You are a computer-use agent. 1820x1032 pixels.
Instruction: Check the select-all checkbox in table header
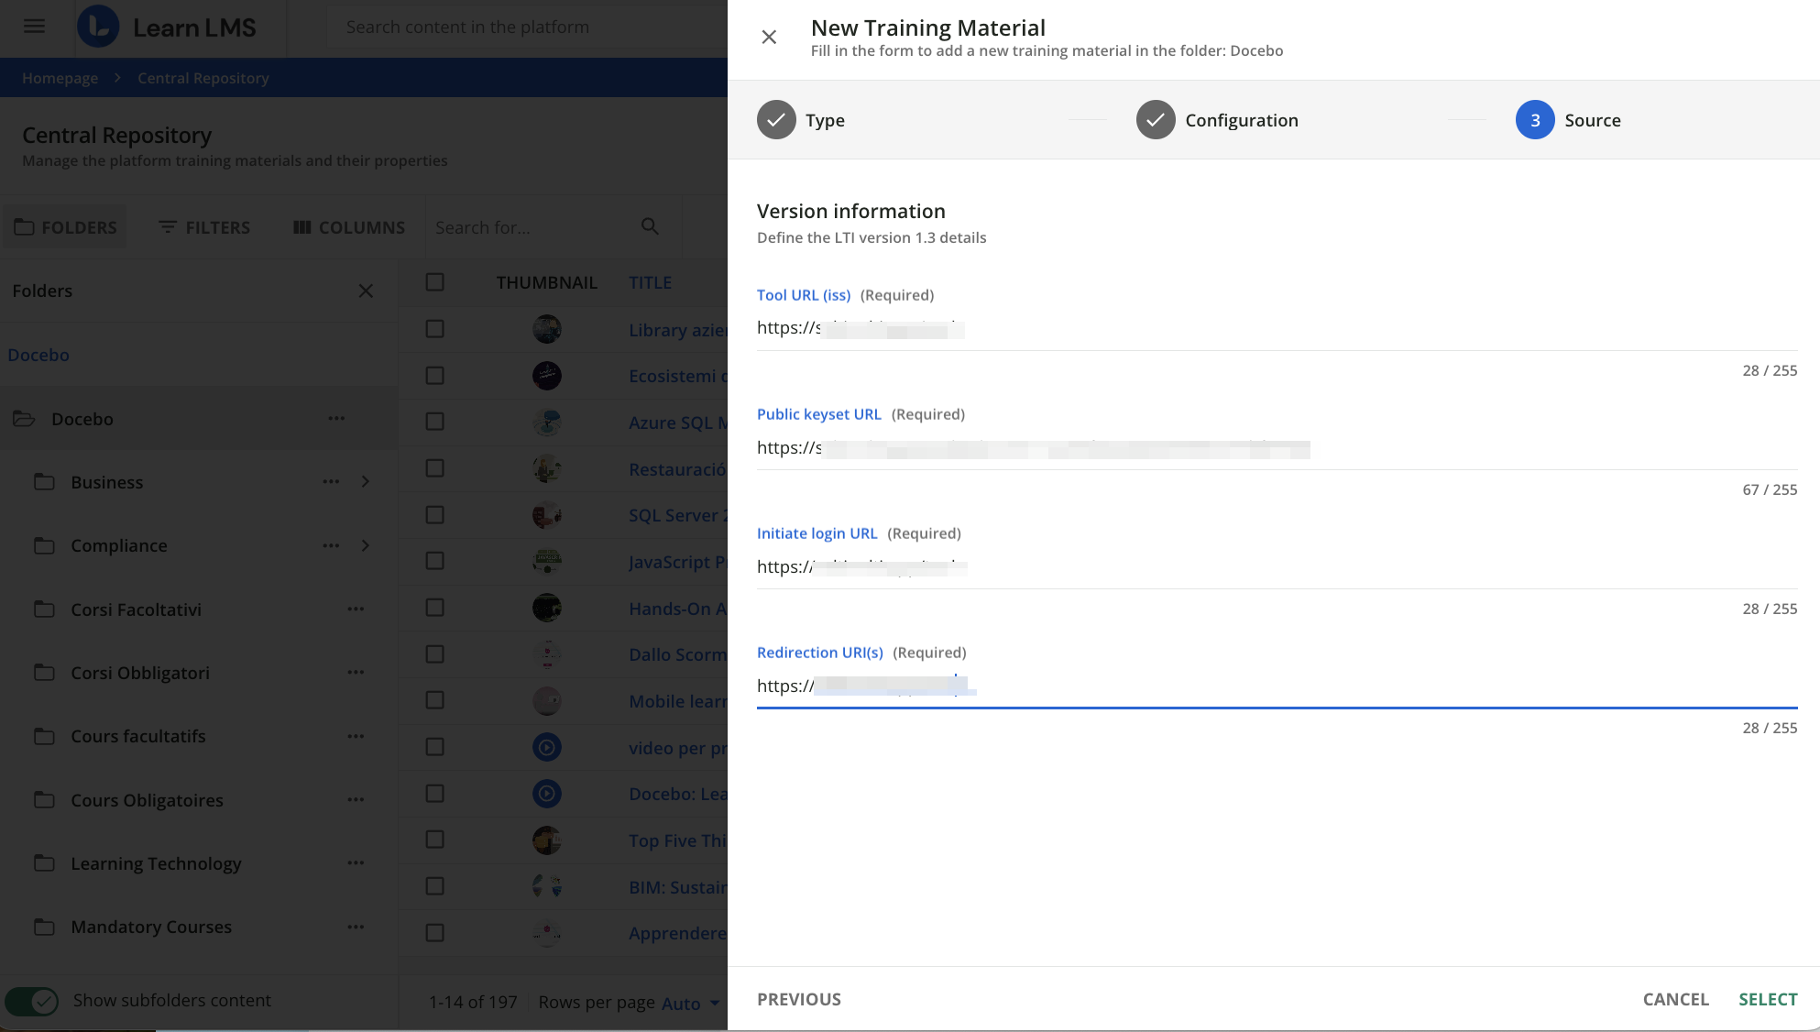coord(435,282)
